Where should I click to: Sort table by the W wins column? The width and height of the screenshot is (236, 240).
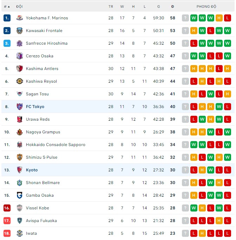coord(122,6)
